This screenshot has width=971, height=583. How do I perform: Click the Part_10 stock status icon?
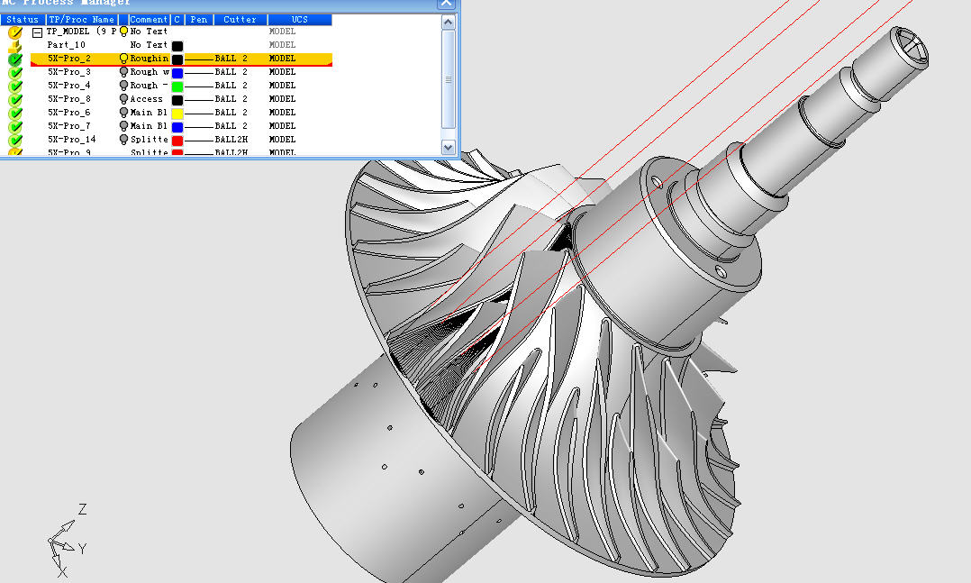coord(15,46)
